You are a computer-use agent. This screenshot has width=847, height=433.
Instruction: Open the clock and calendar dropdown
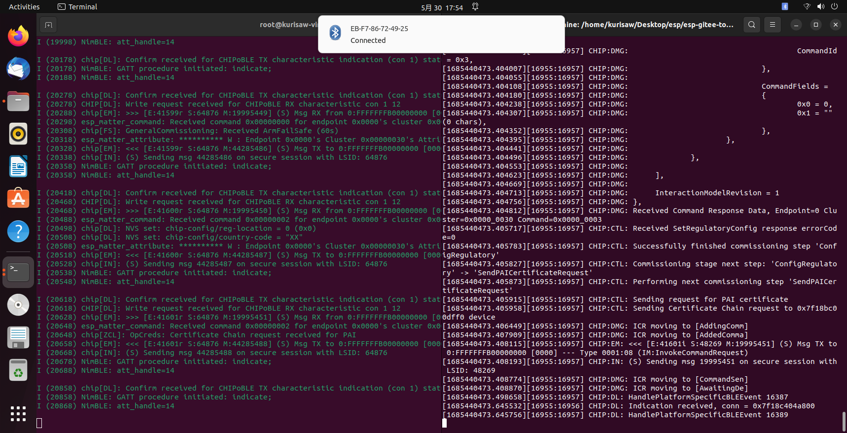(442, 7)
